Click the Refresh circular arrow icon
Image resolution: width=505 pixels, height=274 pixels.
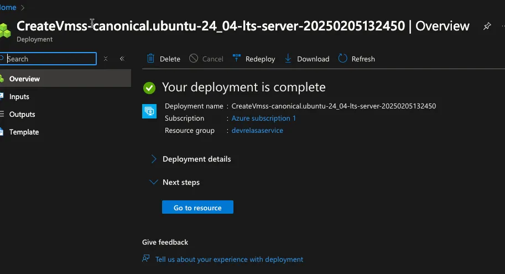pos(343,59)
